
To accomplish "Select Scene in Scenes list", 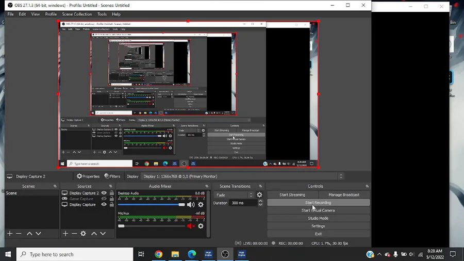I will pos(31,193).
